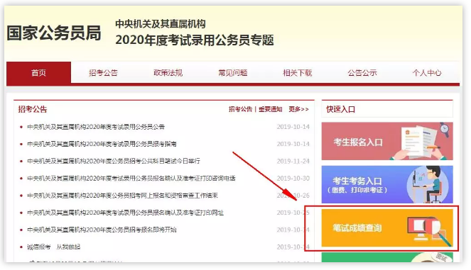The height and width of the screenshot is (270, 471).
Task: Switch to the 招考公告 tab
Action: (103, 72)
